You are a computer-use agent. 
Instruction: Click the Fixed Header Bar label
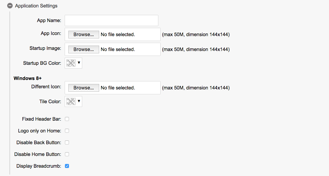click(42, 119)
